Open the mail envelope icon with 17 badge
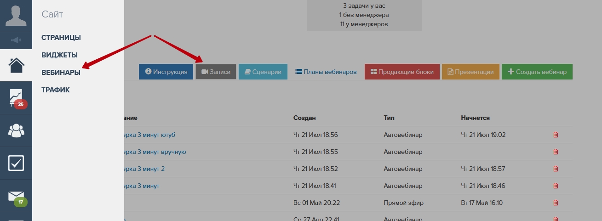 click(16, 196)
